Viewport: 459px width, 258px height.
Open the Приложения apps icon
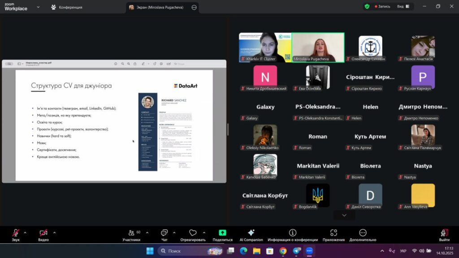pos(333,233)
